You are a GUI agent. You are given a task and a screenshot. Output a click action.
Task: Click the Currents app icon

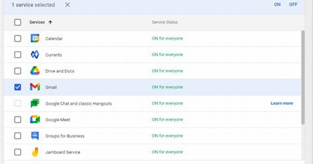[35, 55]
